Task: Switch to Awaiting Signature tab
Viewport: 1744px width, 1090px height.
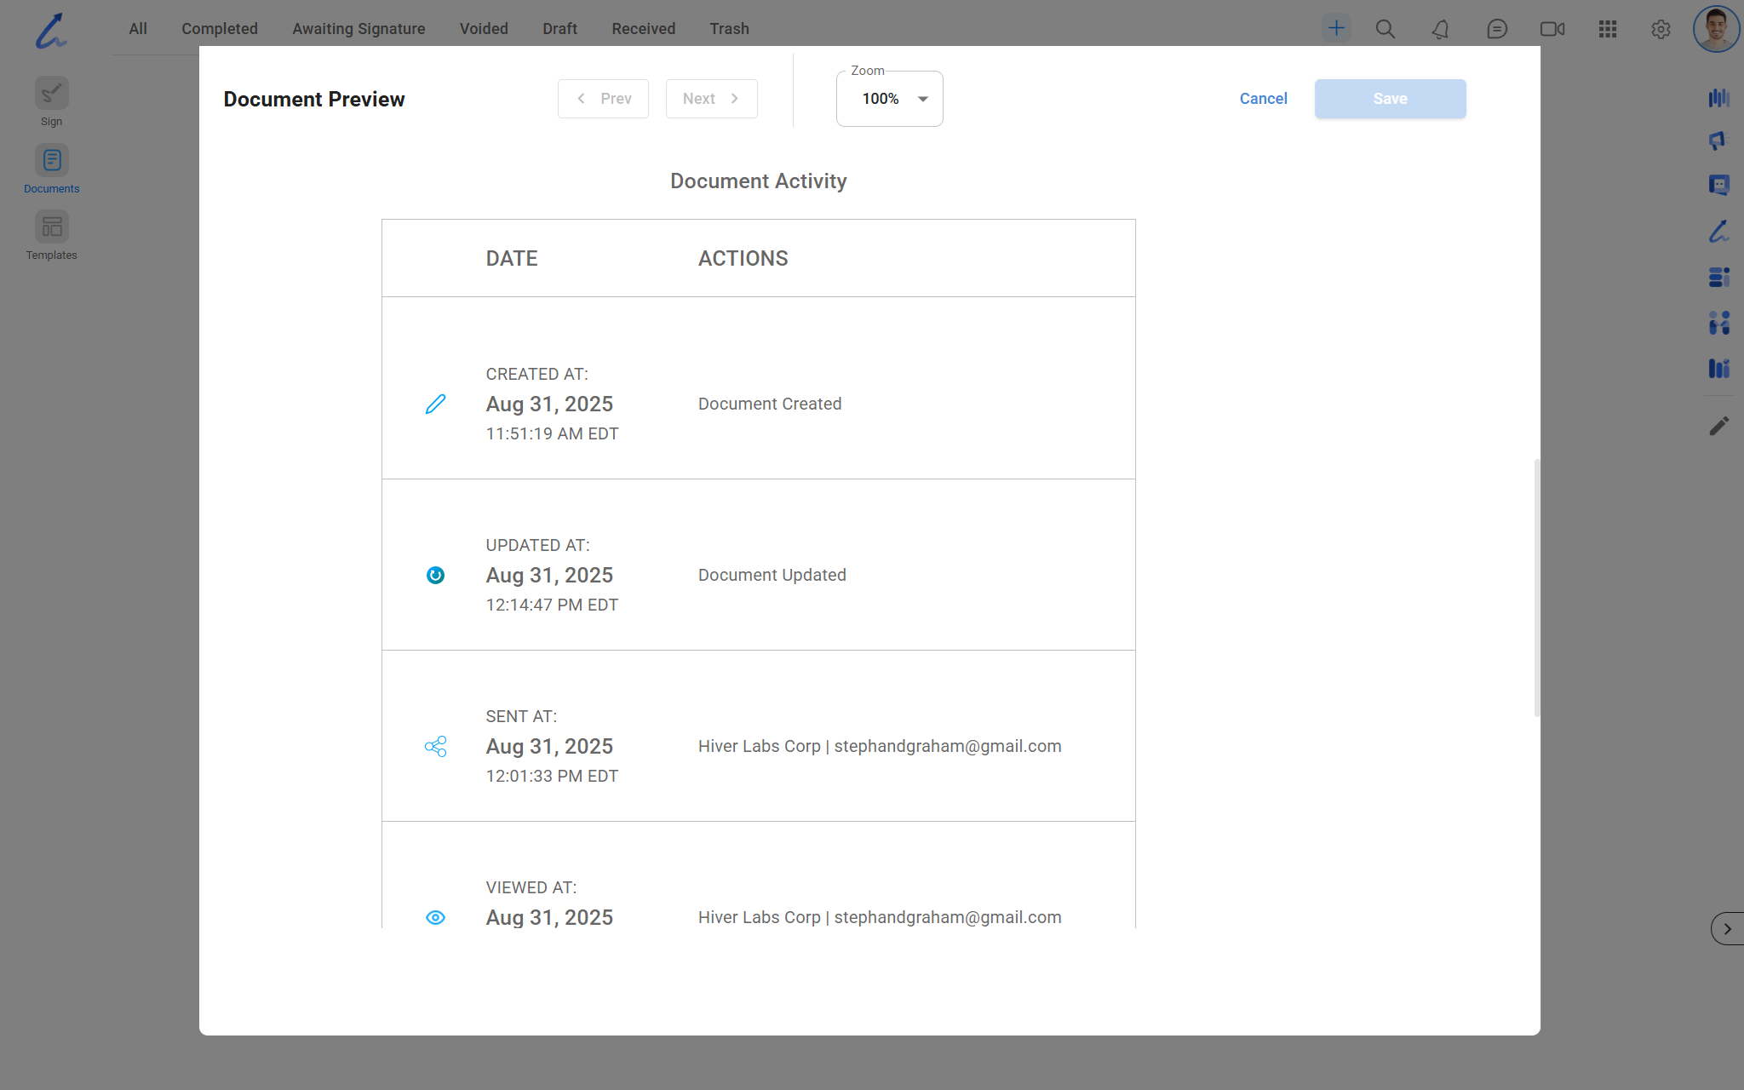Action: click(359, 29)
